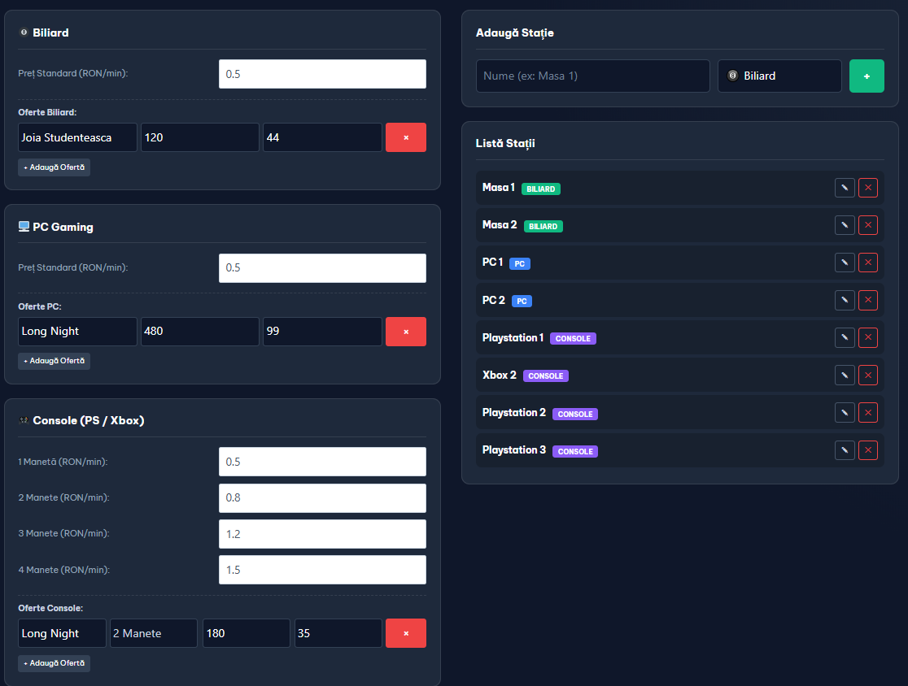The image size is (908, 686).
Task: Add a new Console offer
Action: point(54,663)
